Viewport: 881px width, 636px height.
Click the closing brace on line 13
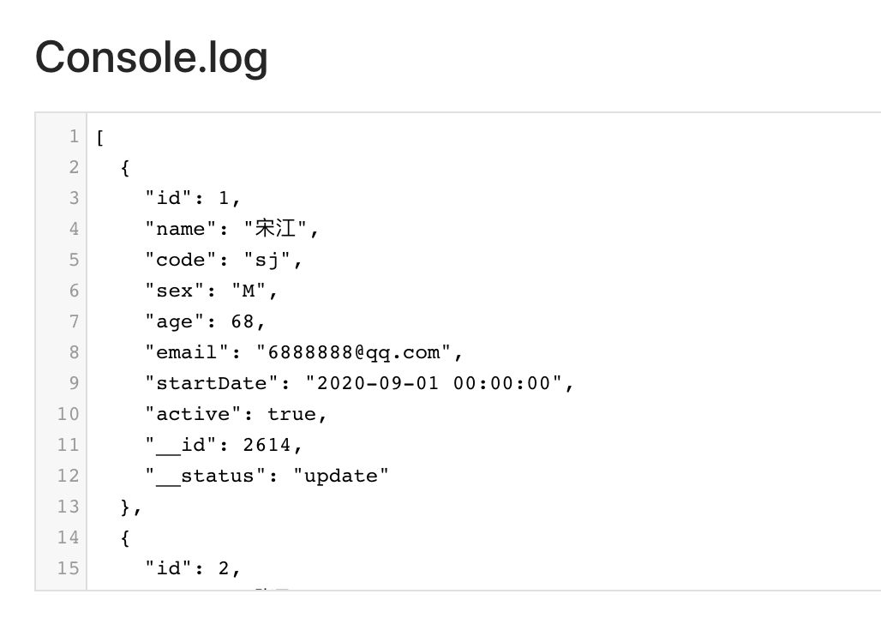click(126, 507)
